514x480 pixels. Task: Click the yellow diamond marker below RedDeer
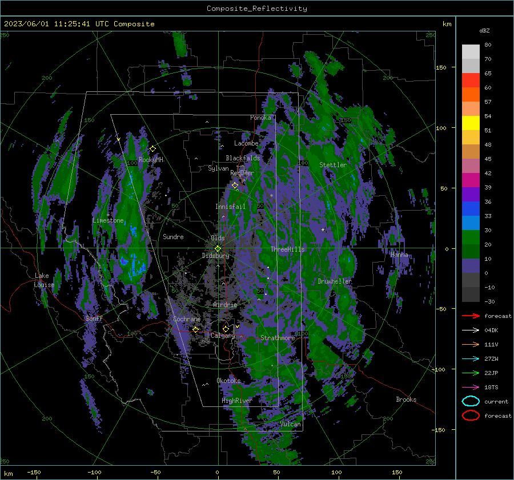(x=235, y=185)
